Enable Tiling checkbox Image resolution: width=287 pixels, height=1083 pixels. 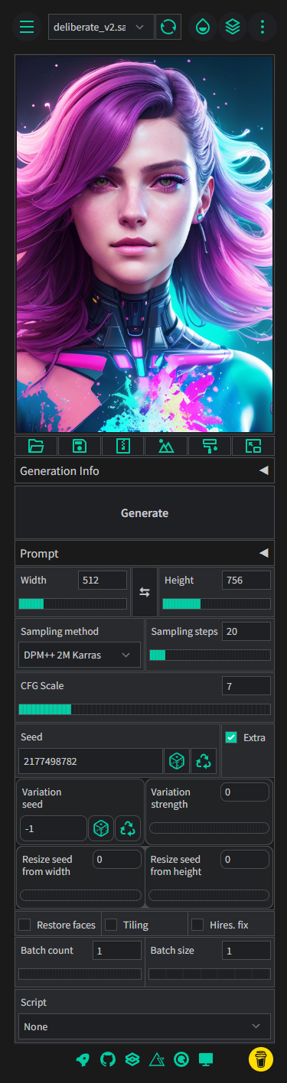(111, 925)
